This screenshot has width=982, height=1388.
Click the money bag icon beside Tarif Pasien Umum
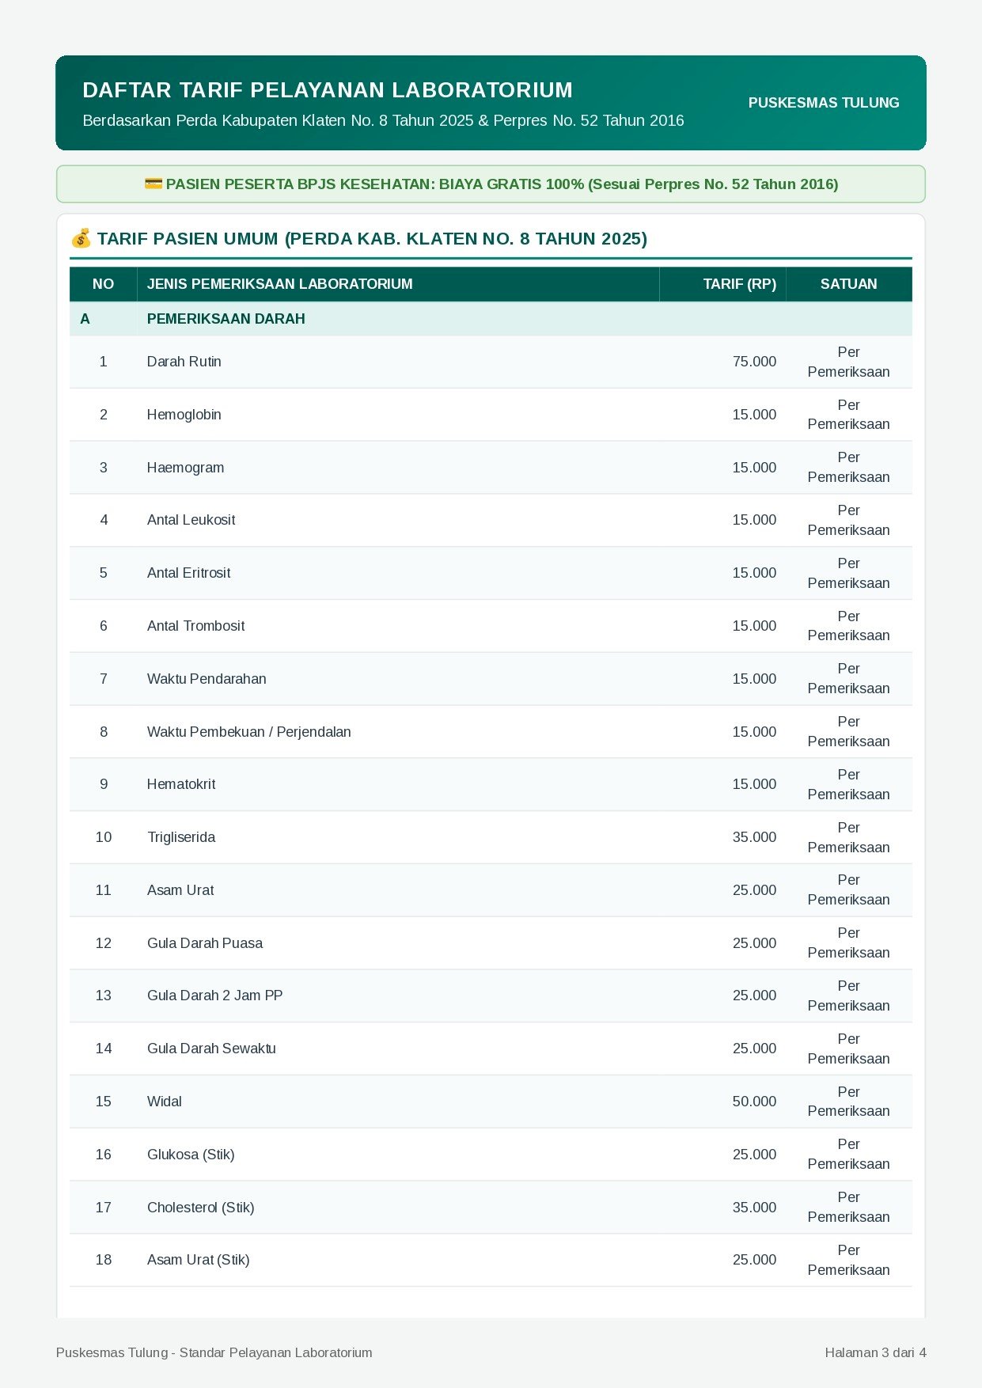click(81, 238)
